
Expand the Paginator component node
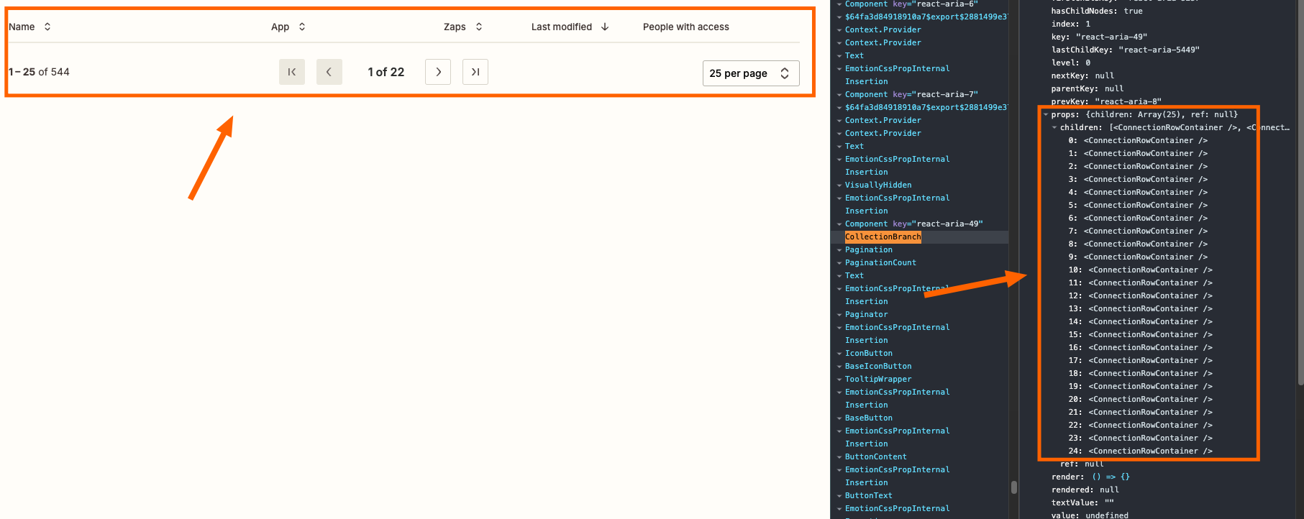click(839, 315)
